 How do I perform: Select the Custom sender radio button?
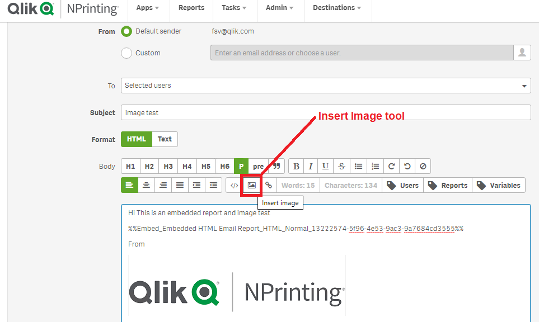click(x=126, y=53)
